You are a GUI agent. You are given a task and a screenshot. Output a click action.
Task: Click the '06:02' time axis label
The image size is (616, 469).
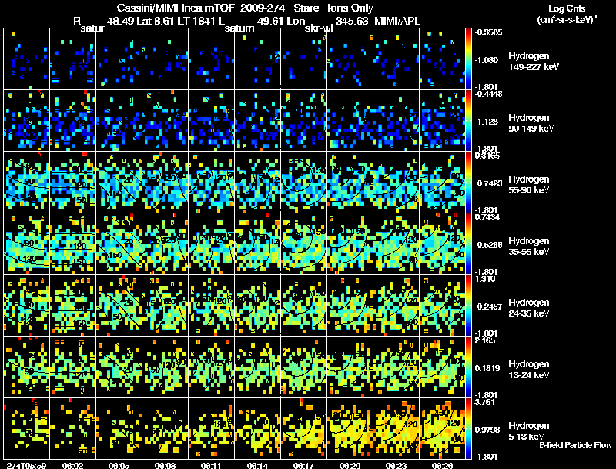pos(72,465)
